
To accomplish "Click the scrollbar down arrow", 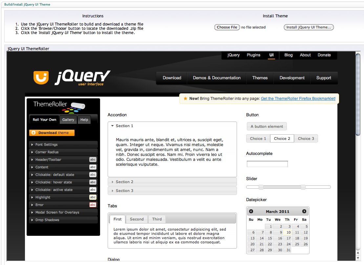I will (x=358, y=258).
